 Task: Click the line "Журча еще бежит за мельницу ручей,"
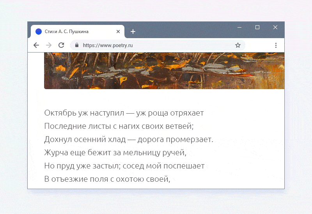click(115, 153)
